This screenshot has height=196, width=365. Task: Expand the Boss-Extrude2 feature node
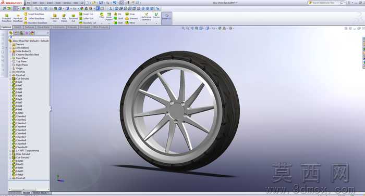tap(10, 154)
